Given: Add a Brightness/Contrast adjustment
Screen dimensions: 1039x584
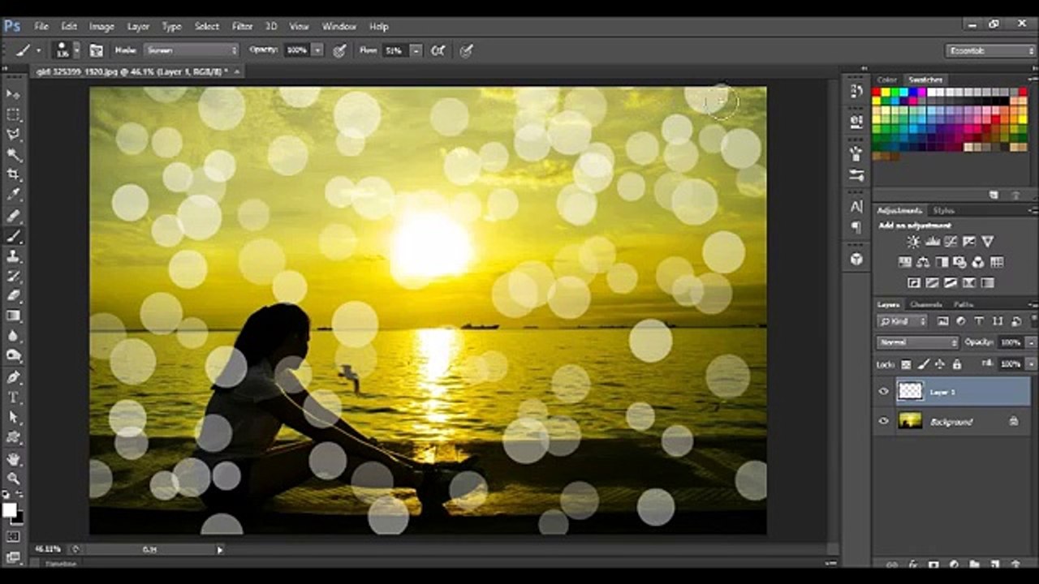Looking at the screenshot, I should pos(913,242).
